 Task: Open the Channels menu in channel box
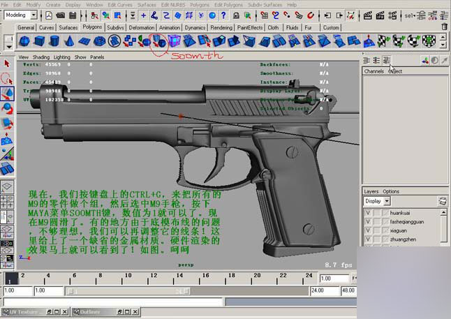tap(374, 71)
